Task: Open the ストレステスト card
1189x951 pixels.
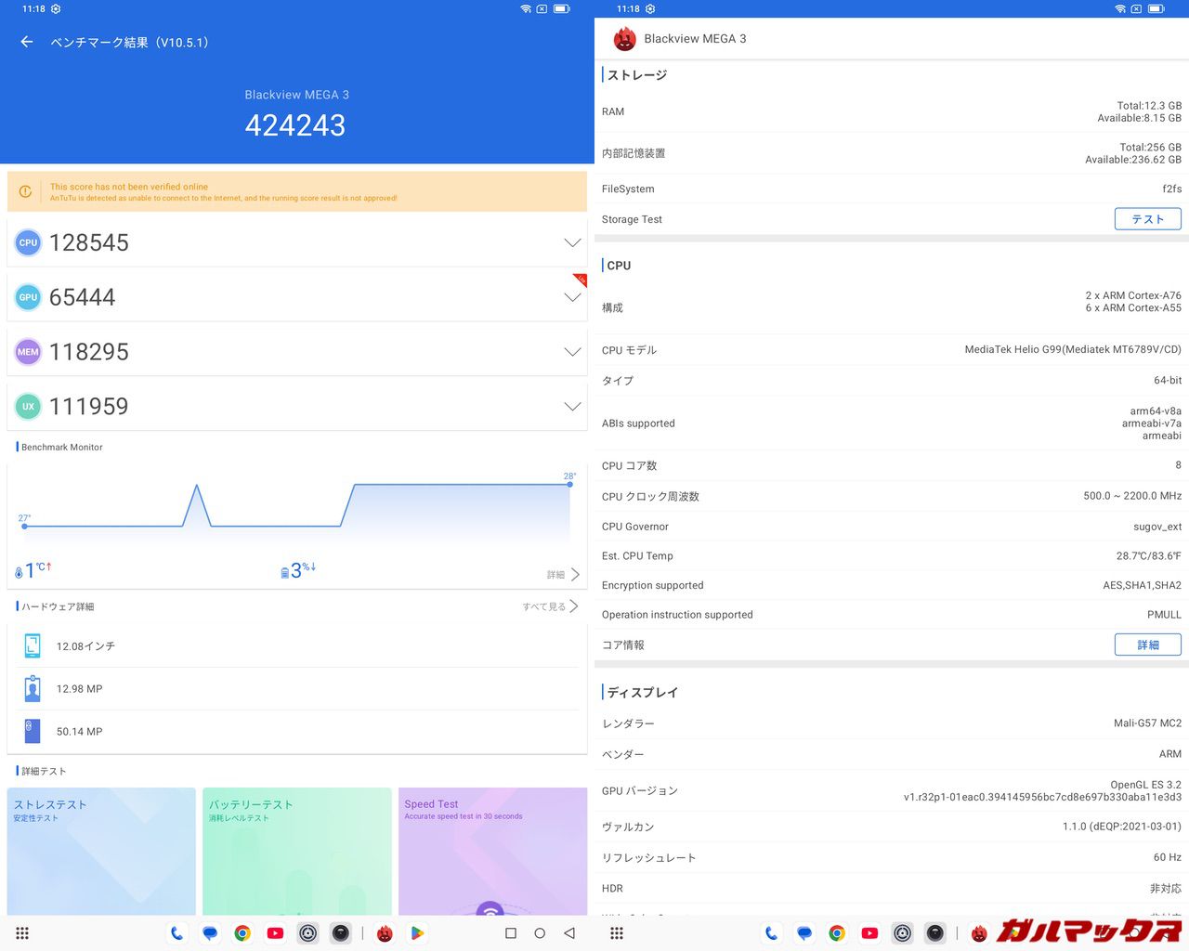Action: pos(101,851)
